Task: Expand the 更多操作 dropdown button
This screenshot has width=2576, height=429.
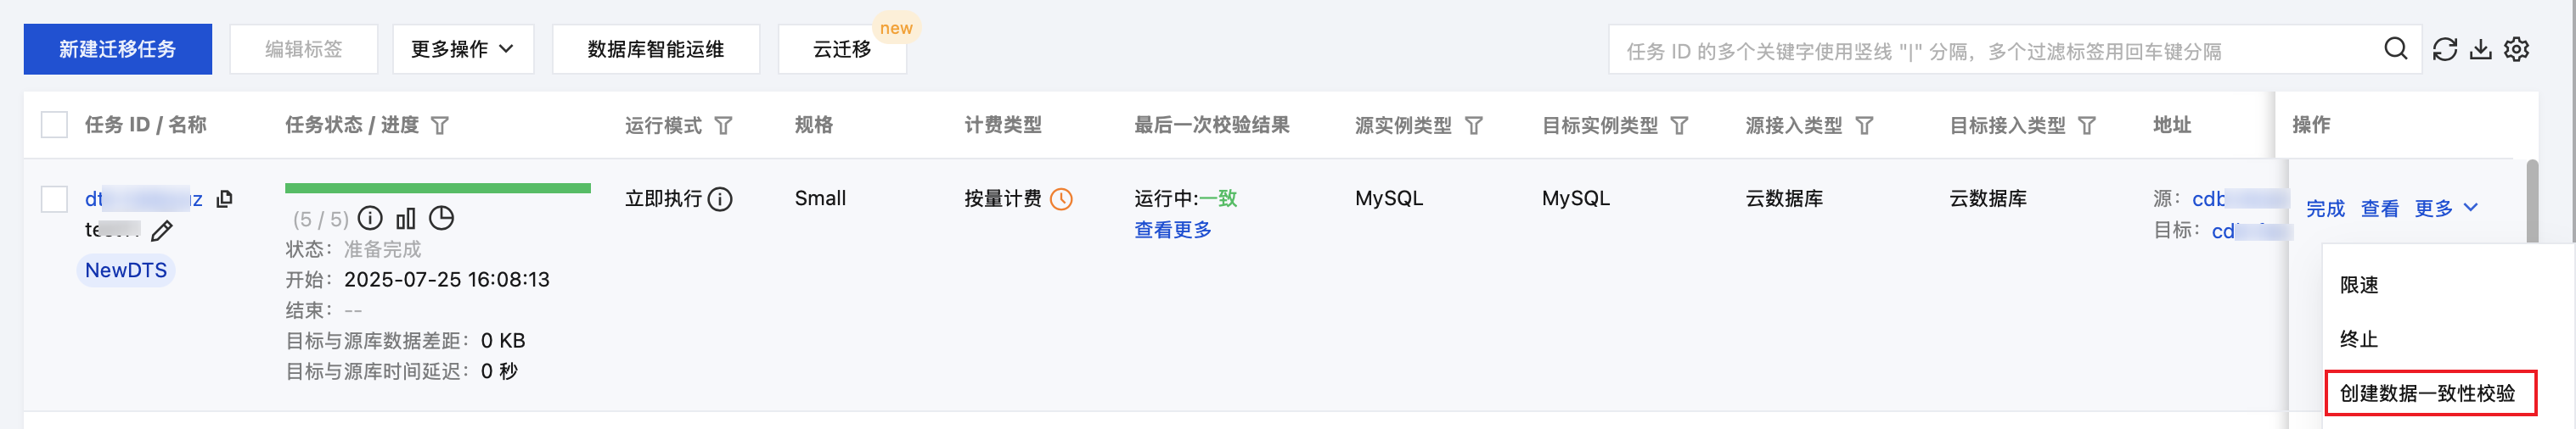Action: [x=463, y=49]
